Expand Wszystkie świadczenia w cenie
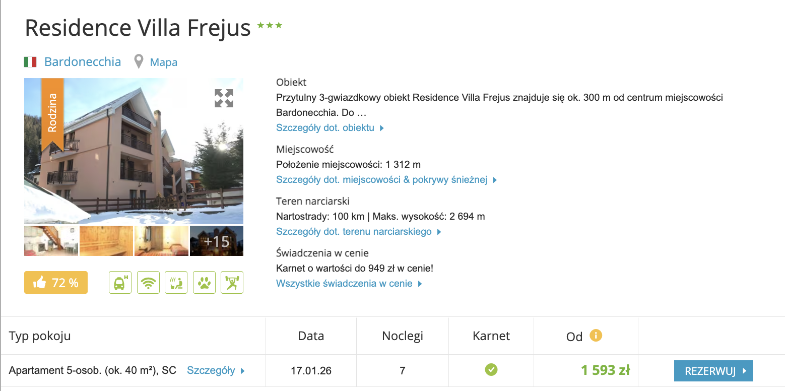 [x=349, y=284]
